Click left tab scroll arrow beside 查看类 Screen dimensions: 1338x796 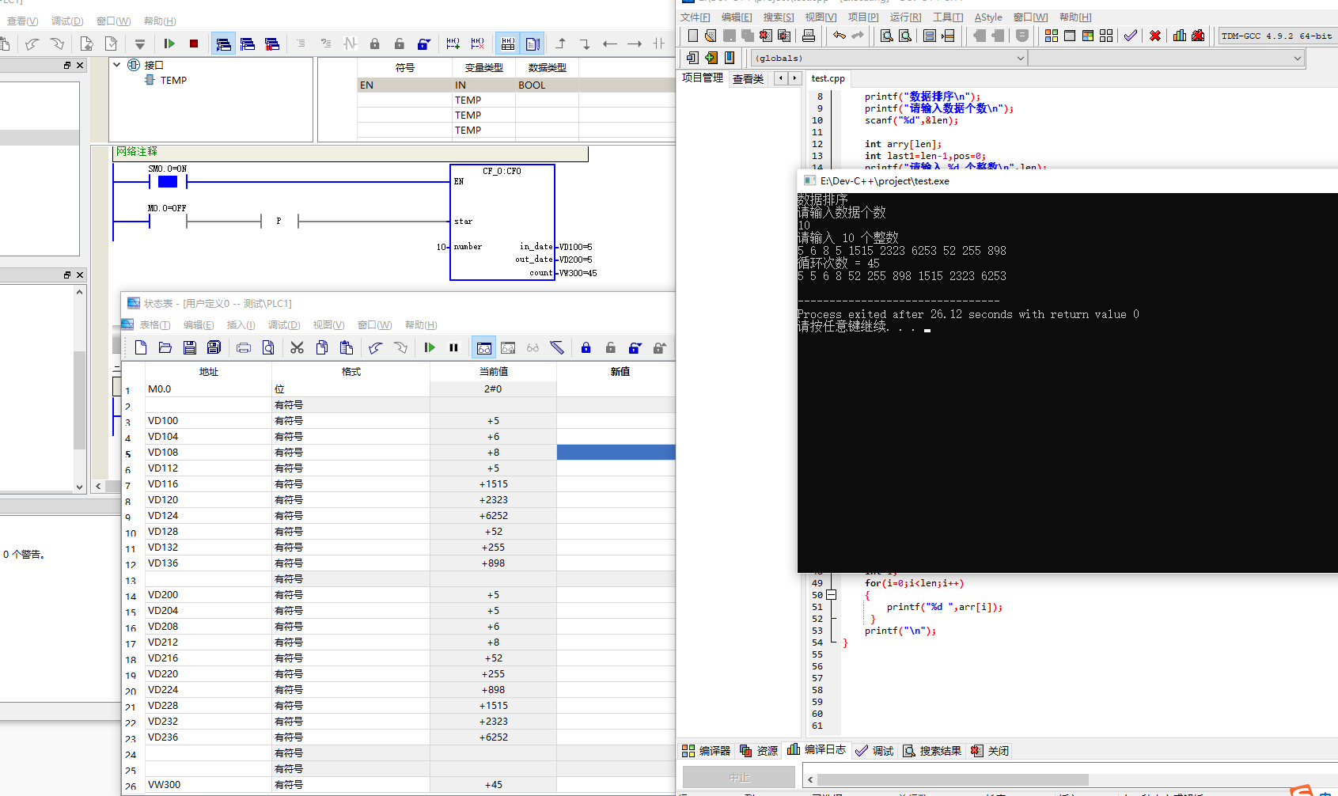[x=781, y=78]
